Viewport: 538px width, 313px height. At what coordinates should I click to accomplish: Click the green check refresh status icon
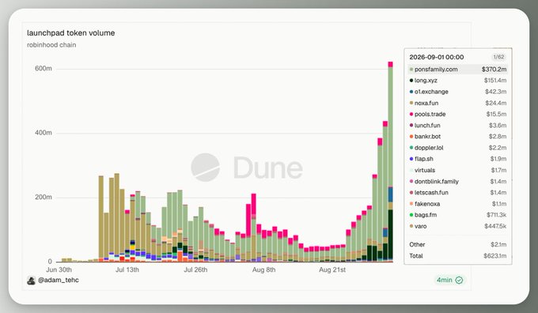(459, 280)
